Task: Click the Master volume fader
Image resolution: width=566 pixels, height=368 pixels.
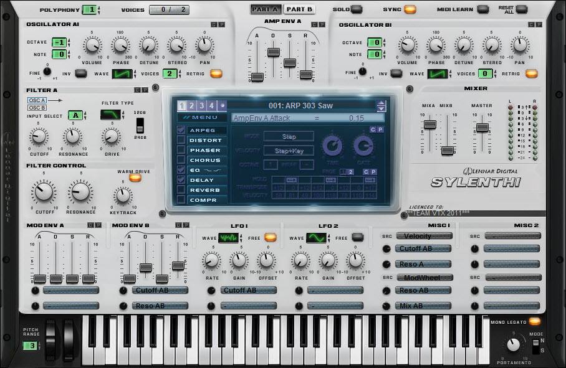Action: click(x=482, y=127)
